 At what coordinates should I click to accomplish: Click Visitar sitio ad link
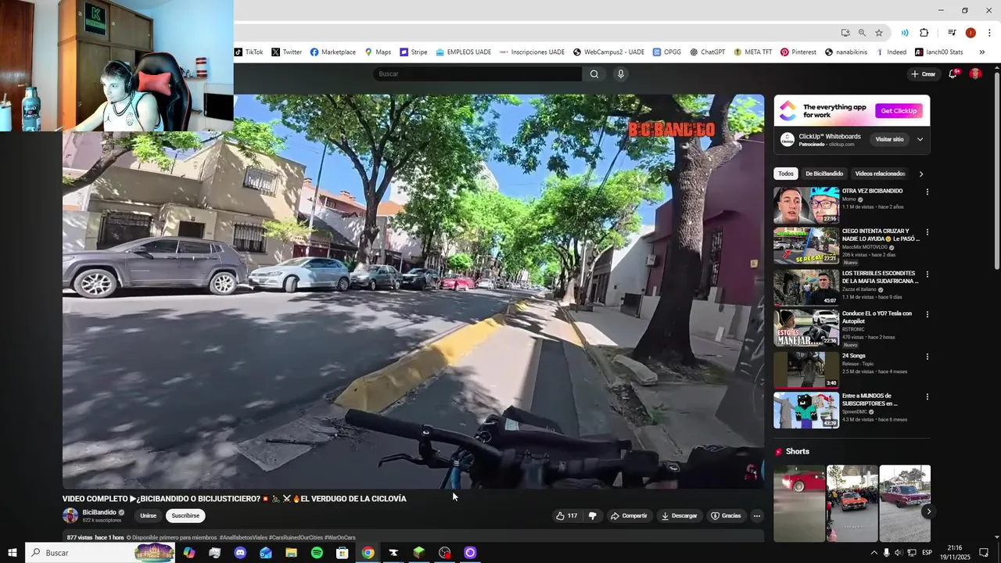click(x=889, y=139)
